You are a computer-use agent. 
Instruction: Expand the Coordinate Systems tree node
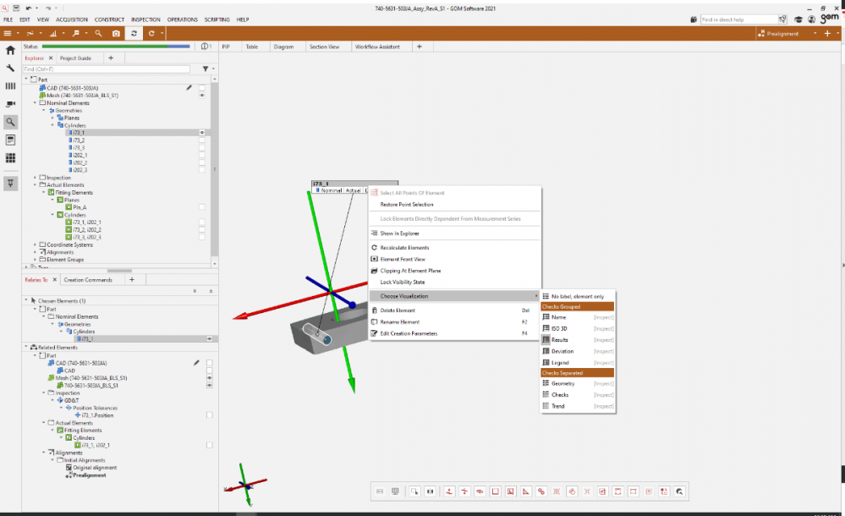coord(35,245)
